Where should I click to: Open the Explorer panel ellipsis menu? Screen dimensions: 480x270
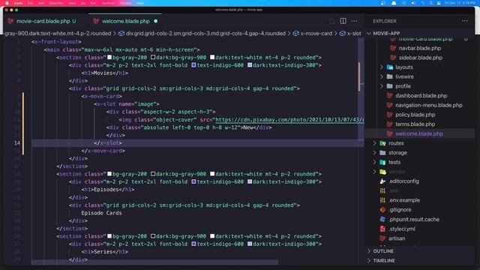(x=465, y=21)
